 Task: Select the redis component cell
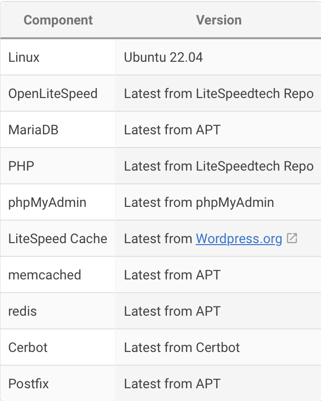click(x=23, y=311)
